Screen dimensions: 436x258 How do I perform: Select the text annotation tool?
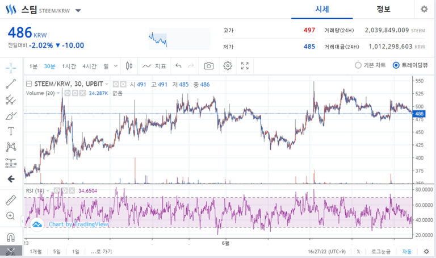tap(11, 131)
